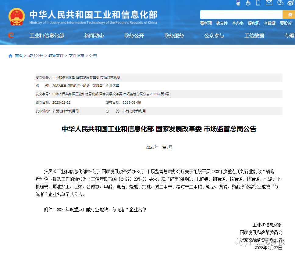Click the issuing agencies text in 发文机关 row
Viewport: 295px width, 255px height.
(86, 77)
